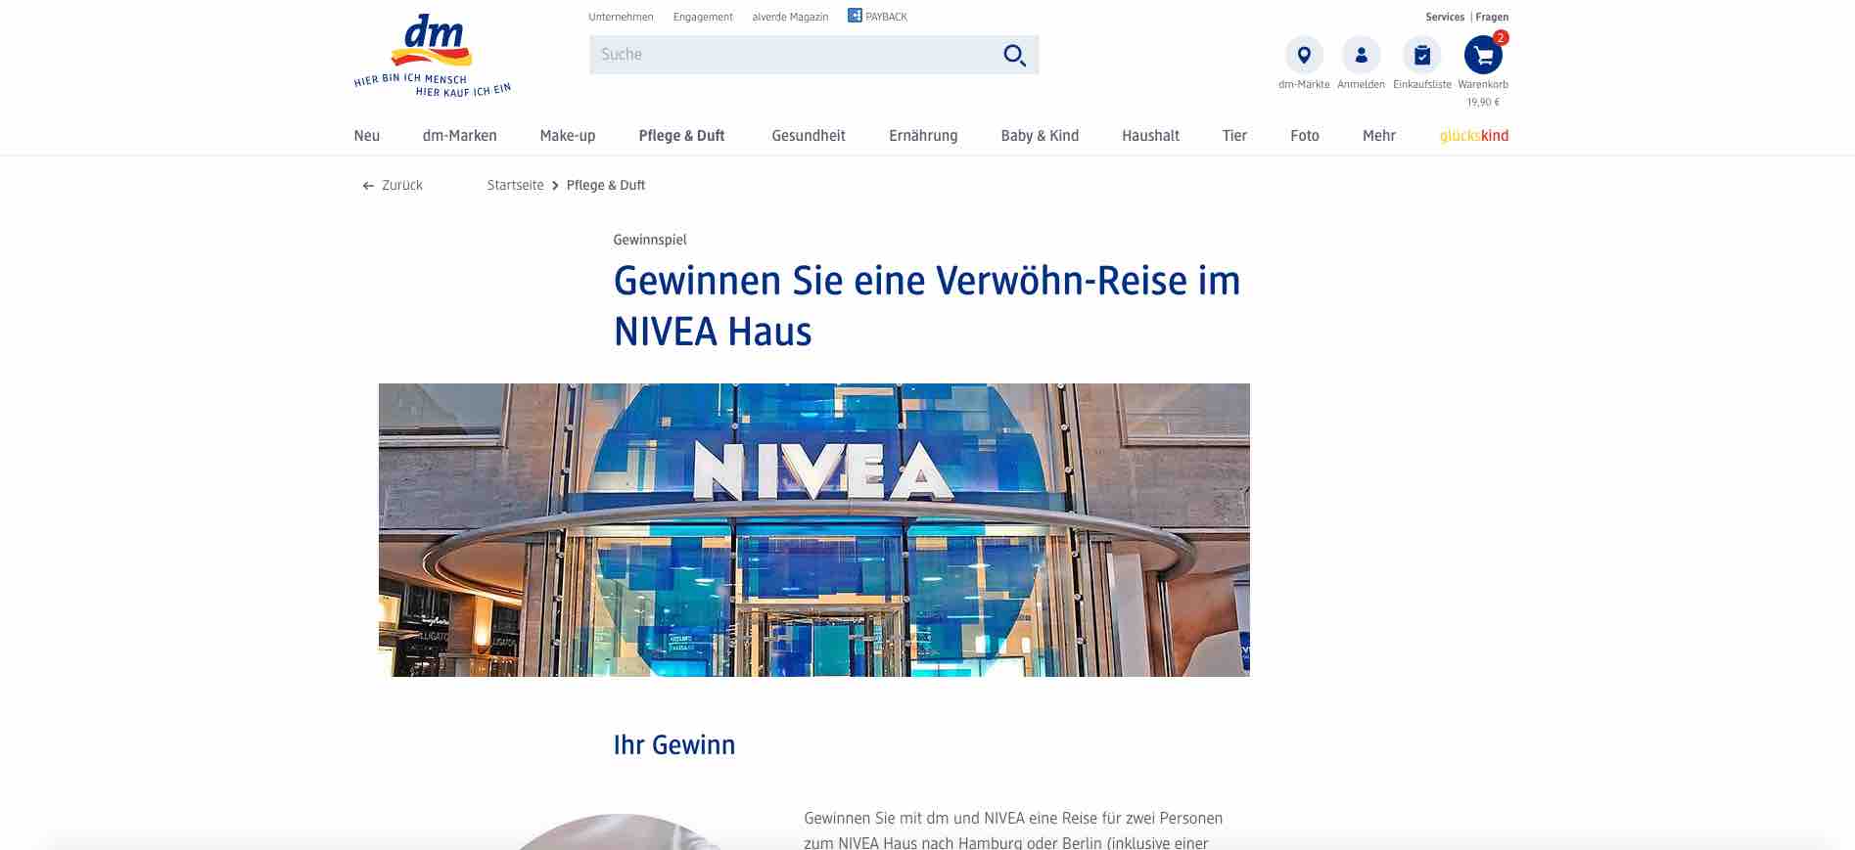Click the Gewinnspiel label
This screenshot has width=1855, height=850.
click(650, 240)
